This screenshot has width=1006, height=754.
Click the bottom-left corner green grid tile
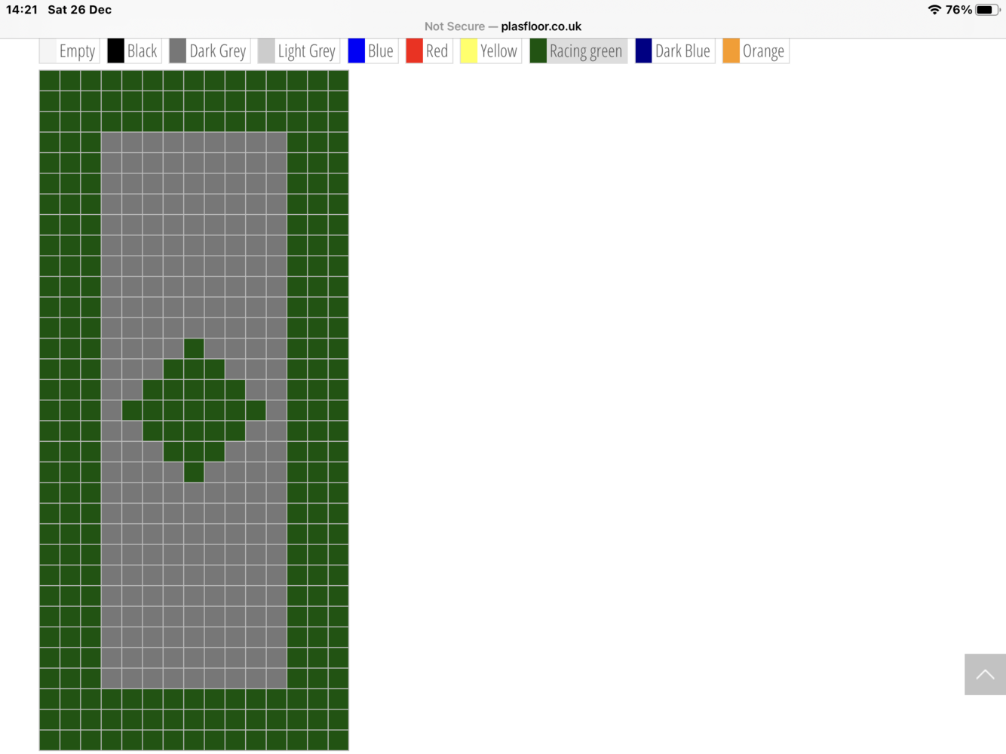pyautogui.click(x=50, y=740)
